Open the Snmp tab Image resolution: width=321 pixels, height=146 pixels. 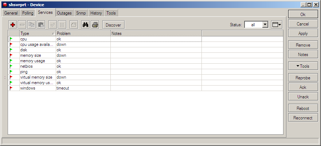(81, 13)
